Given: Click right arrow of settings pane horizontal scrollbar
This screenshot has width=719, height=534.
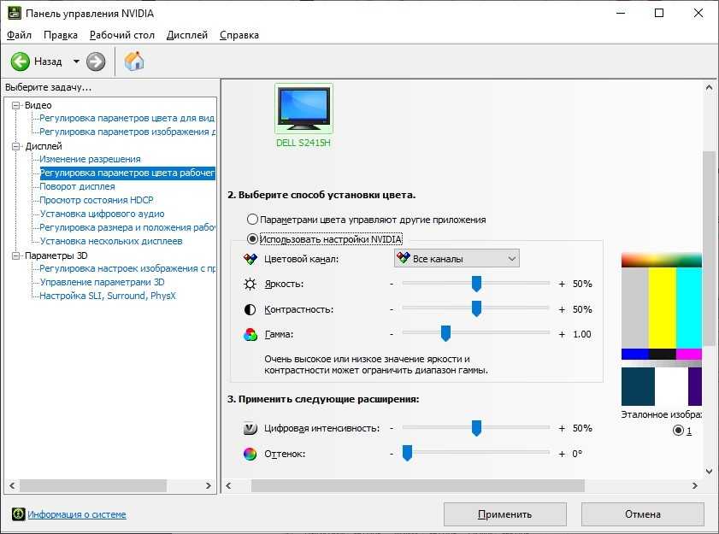Looking at the screenshot, I should [x=695, y=485].
